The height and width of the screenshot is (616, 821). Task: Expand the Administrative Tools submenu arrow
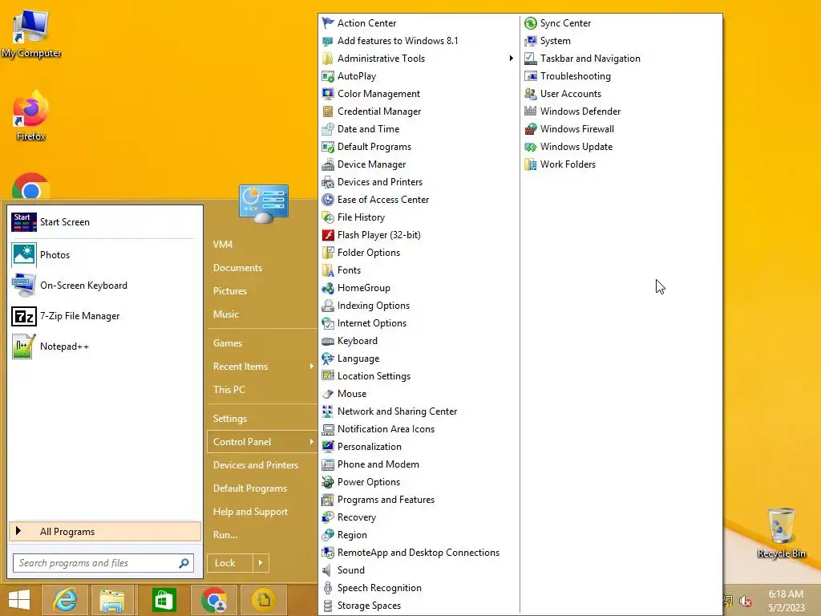pyautogui.click(x=511, y=58)
